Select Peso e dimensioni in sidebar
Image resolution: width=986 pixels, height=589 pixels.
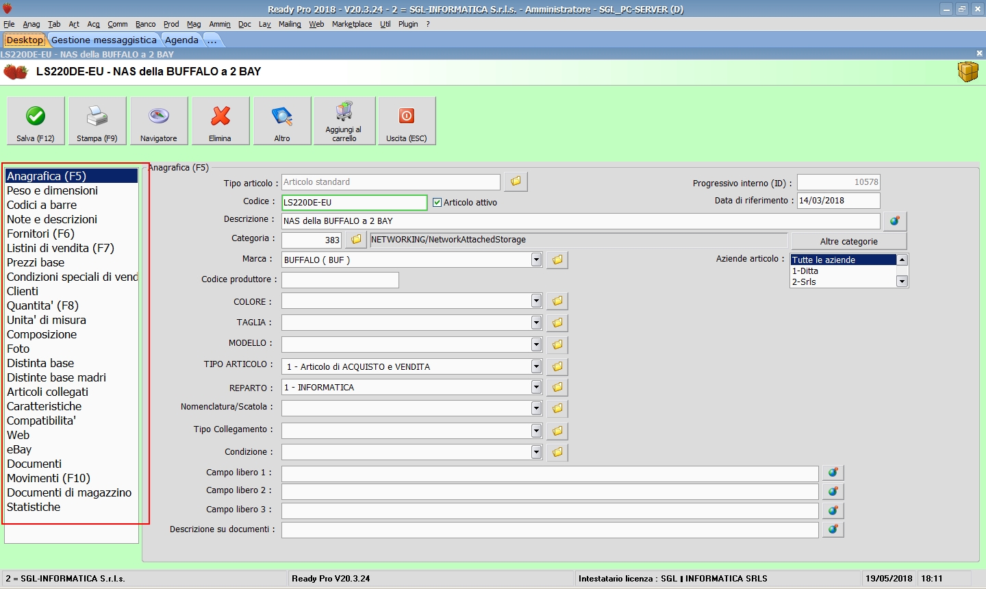coord(72,190)
